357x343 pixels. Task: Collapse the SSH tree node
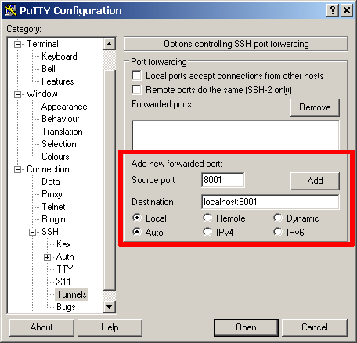tap(32, 232)
